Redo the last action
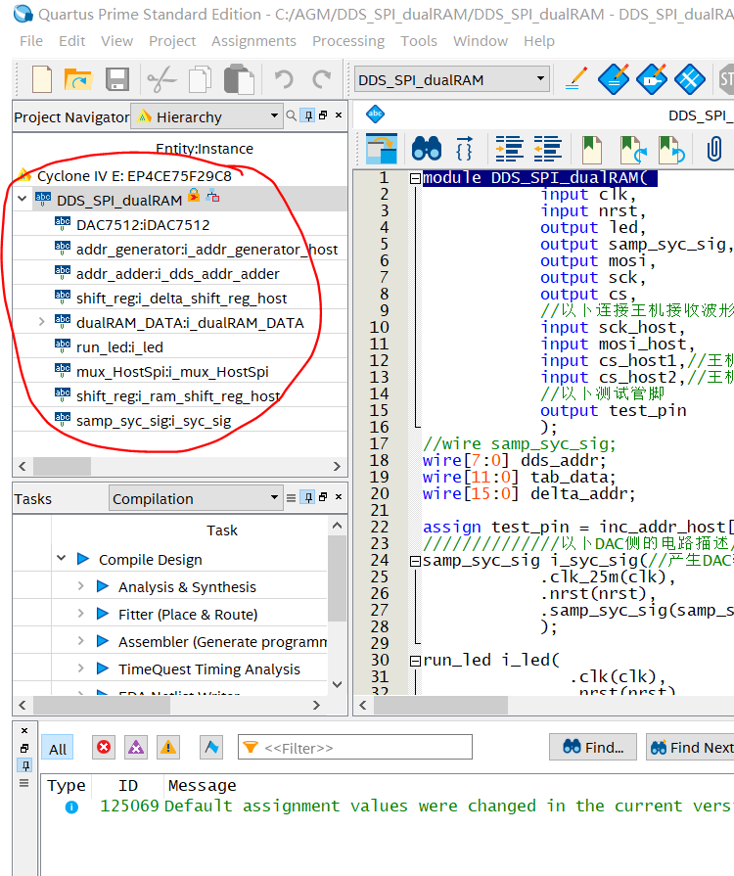The image size is (734, 876). (322, 79)
